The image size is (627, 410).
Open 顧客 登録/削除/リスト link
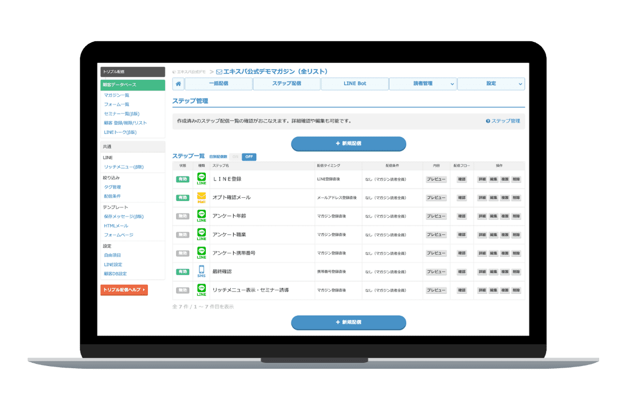tap(125, 123)
